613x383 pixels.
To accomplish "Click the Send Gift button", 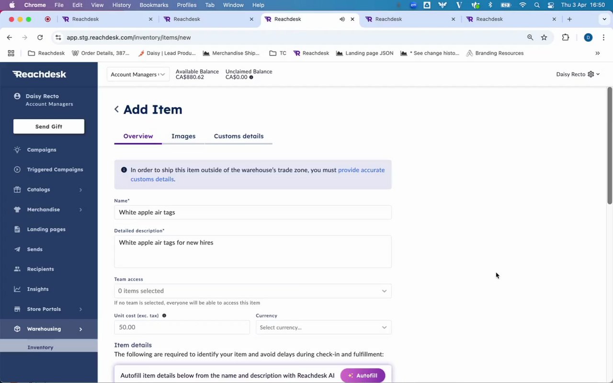I will pos(49,126).
